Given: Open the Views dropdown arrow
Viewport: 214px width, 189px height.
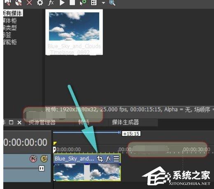Looking at the screenshot, I should click(103, 3).
